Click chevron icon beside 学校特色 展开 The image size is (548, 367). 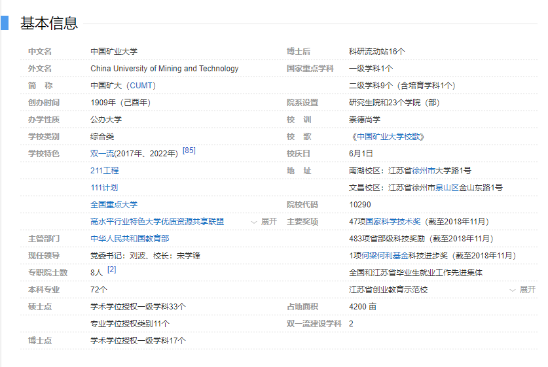[254, 222]
